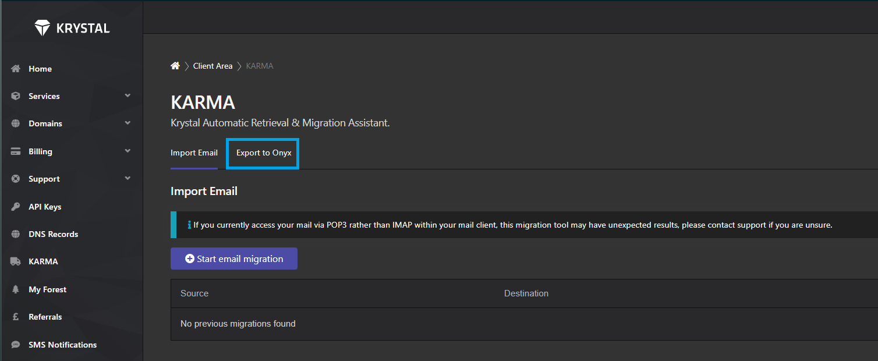The height and width of the screenshot is (361, 878).
Task: Click the SMS Notifications speech bubble icon
Action: coord(16,345)
